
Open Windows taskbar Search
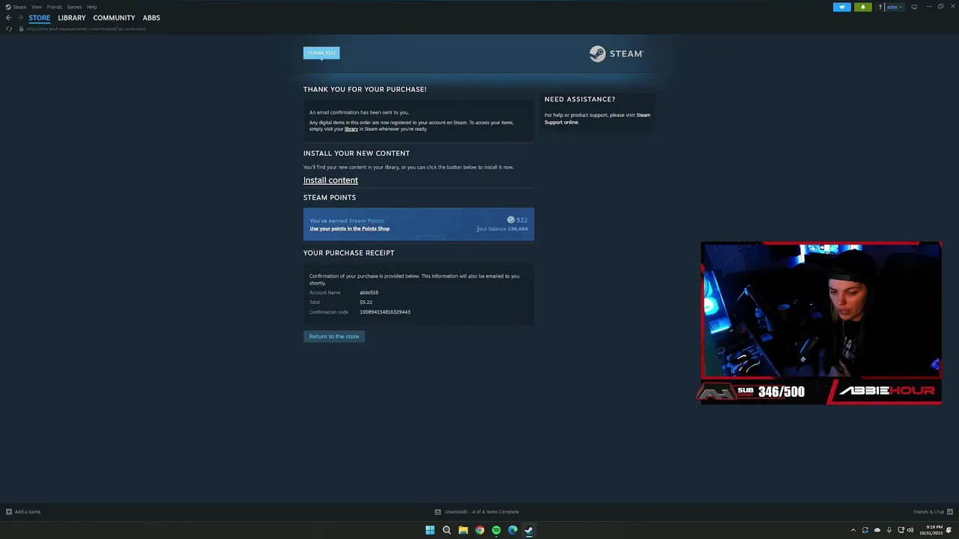click(447, 530)
